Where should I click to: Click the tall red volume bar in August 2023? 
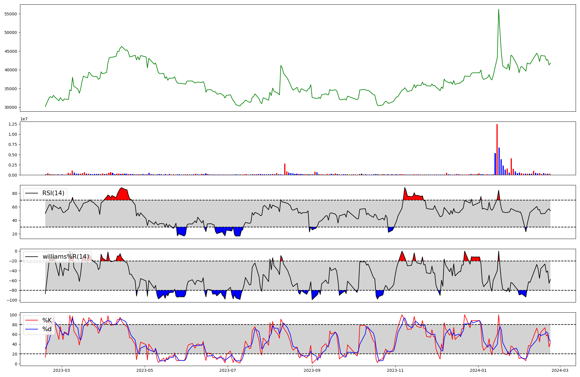coord(285,169)
